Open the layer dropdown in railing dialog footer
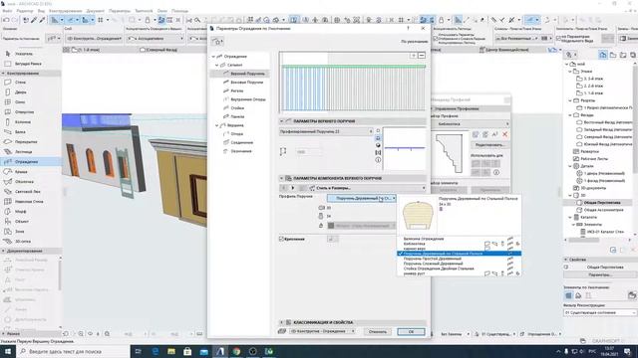The image size is (638, 358). tap(322, 331)
